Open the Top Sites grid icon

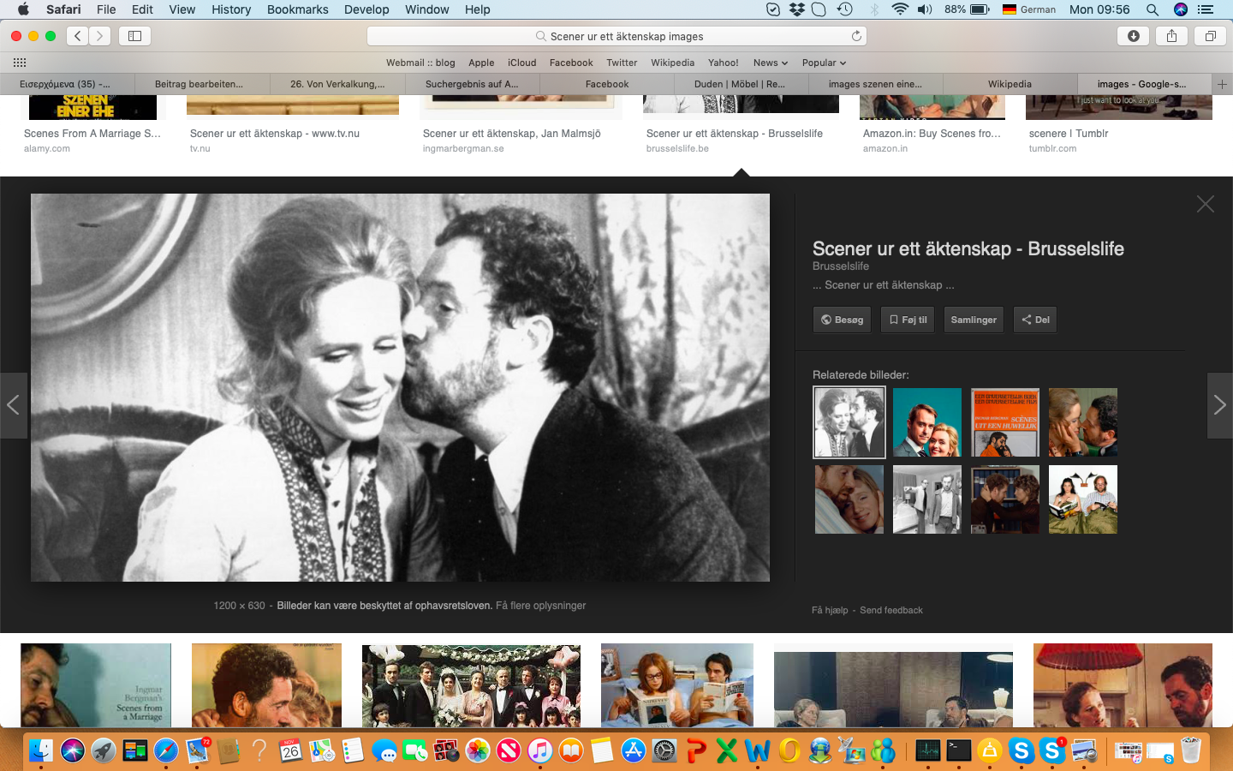(20, 63)
